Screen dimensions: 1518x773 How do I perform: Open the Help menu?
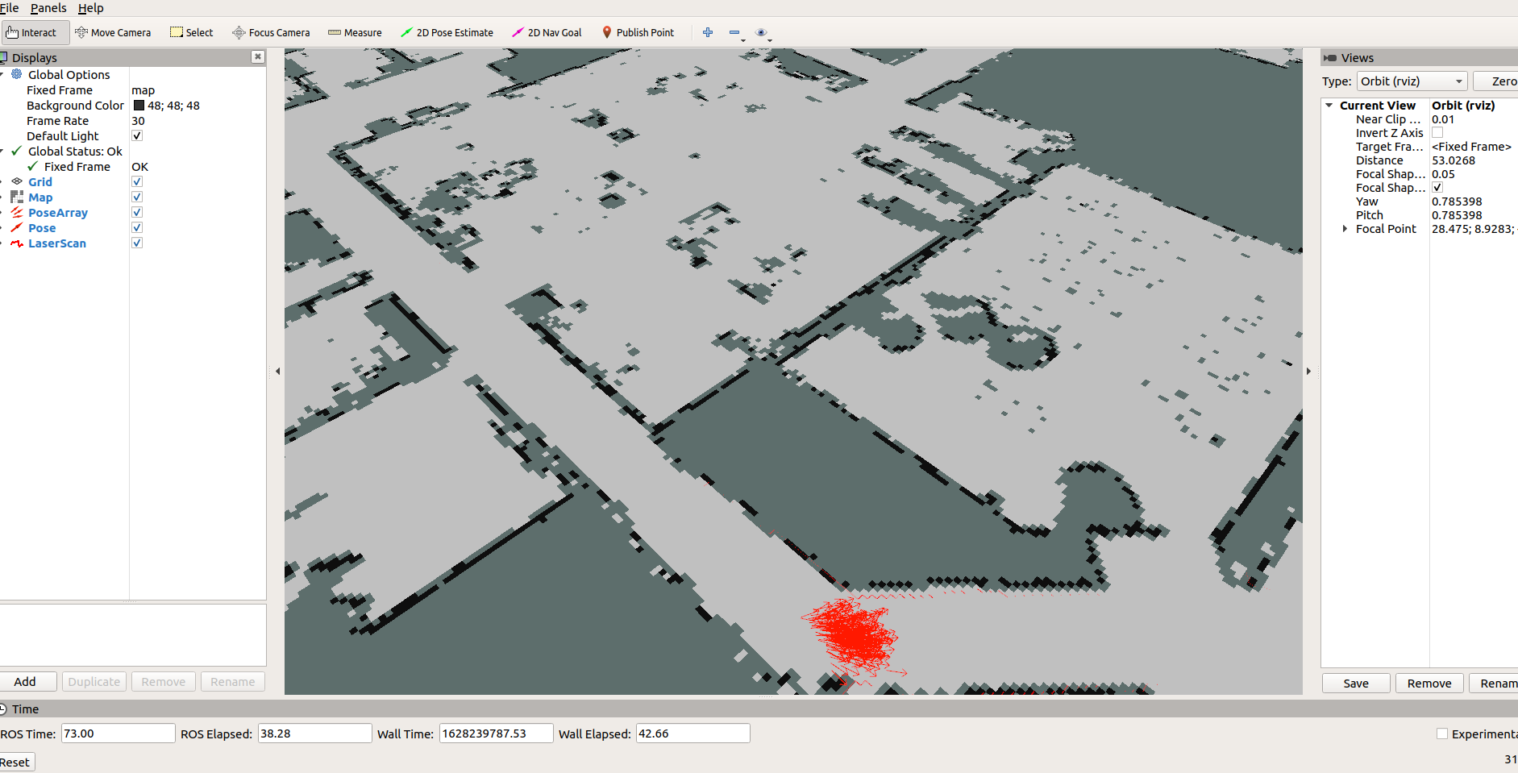coord(91,8)
